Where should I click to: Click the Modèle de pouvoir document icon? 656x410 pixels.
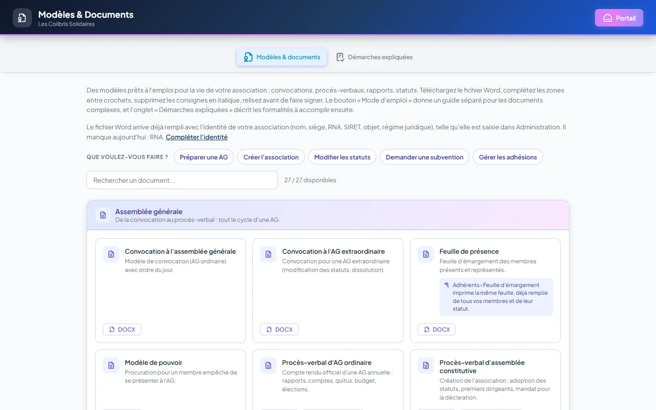tap(111, 365)
